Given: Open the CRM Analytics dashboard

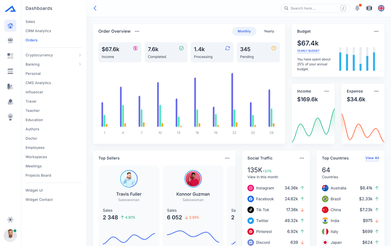Looking at the screenshot, I should [38, 31].
